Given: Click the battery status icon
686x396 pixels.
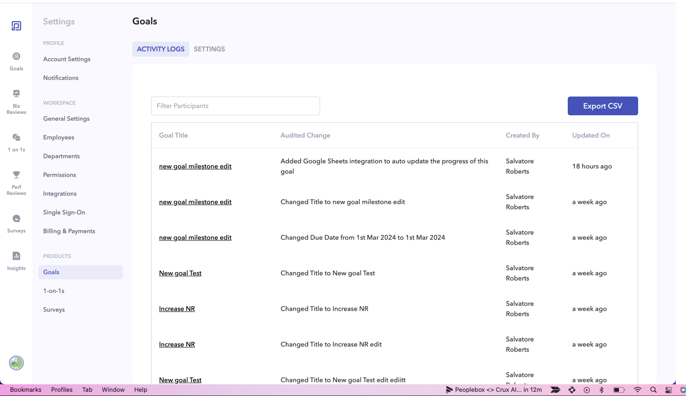Looking at the screenshot, I should (619, 390).
